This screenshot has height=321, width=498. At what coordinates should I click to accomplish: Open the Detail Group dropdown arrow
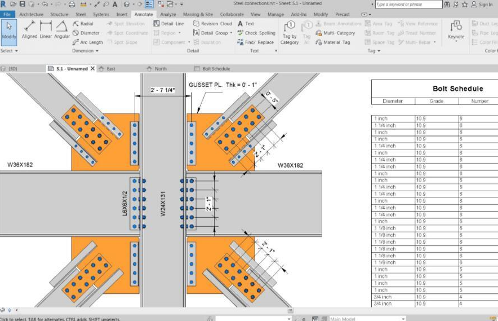tap(231, 33)
